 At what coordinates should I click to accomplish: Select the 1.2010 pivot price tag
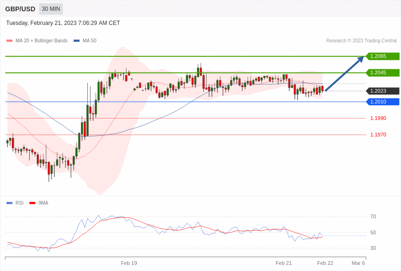tap(382, 102)
